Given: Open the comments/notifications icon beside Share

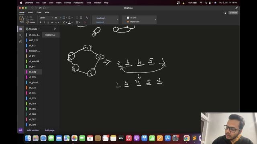Looking at the screenshot, I should point(225,12).
